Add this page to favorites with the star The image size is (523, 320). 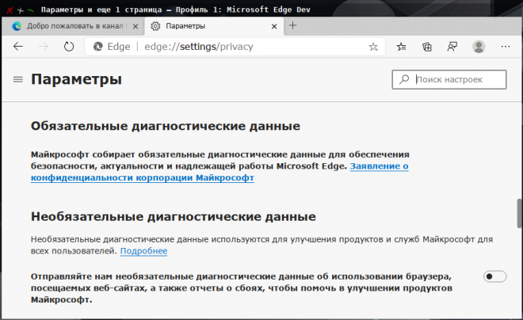(x=373, y=47)
